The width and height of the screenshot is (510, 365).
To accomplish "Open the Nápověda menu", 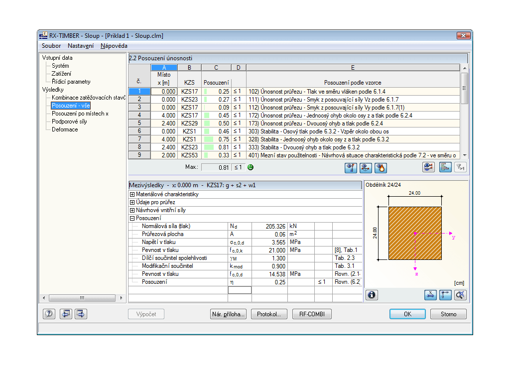I will 114,46.
